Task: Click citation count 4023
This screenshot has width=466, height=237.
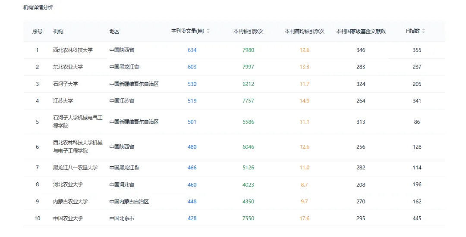Action: [248, 184]
